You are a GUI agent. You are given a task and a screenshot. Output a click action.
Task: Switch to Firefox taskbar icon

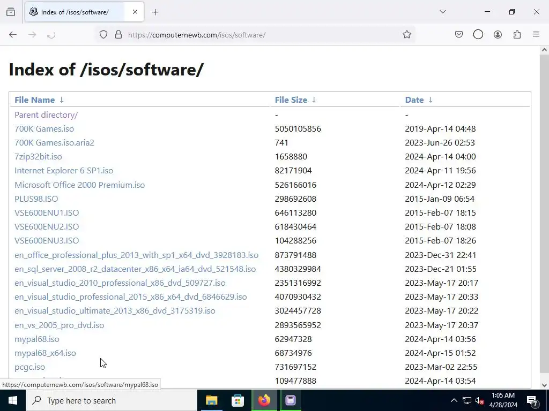click(264, 400)
